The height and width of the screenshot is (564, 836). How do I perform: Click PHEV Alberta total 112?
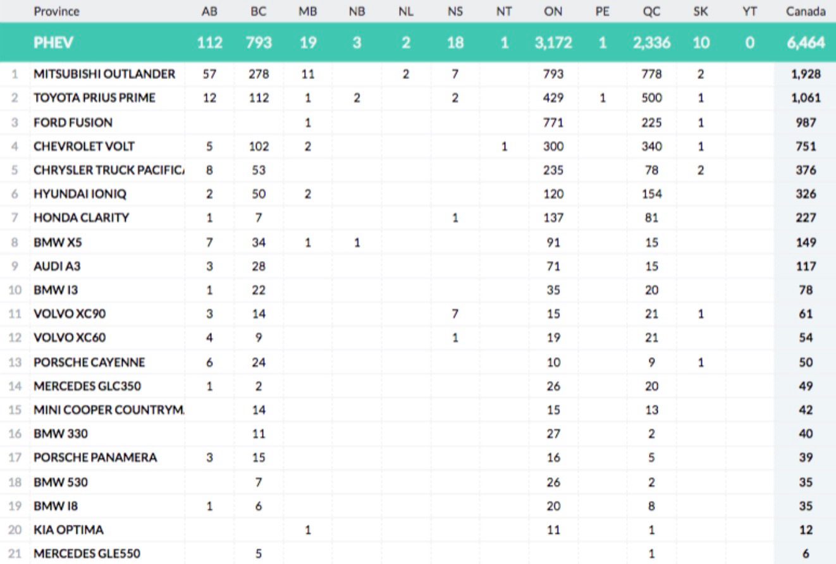coord(209,42)
